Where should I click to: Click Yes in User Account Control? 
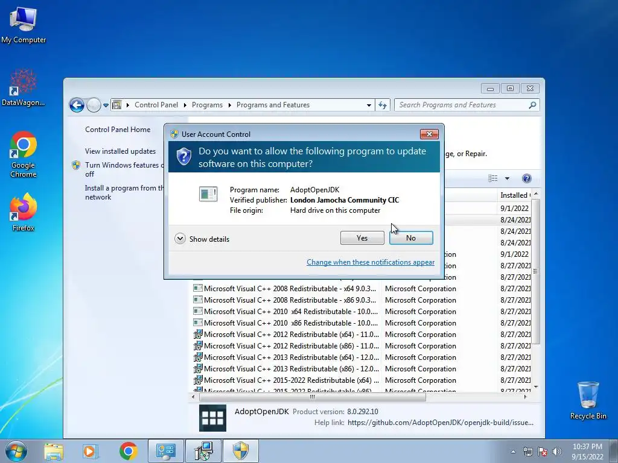coord(362,238)
